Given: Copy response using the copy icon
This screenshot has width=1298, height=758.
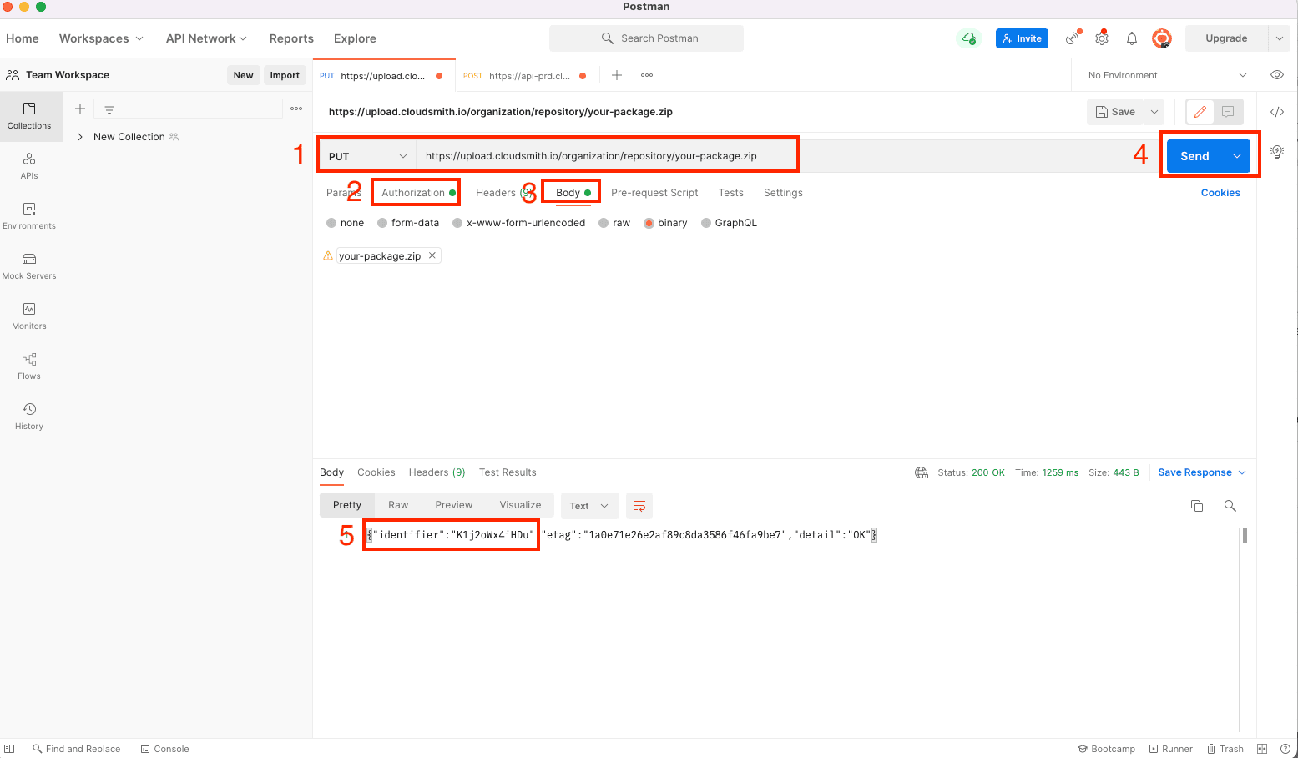Looking at the screenshot, I should [x=1196, y=506].
